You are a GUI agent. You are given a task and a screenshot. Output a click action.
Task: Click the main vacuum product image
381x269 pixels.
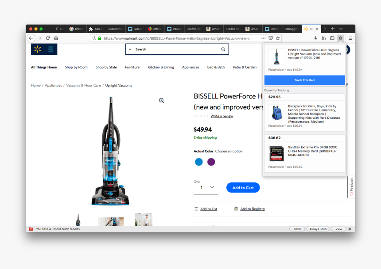click(110, 151)
